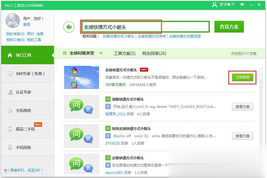Open the Q&A thumbnail for 如何去掉快捷方式小箭头
The height and width of the screenshot is (178, 267).
pyautogui.click(x=81, y=136)
